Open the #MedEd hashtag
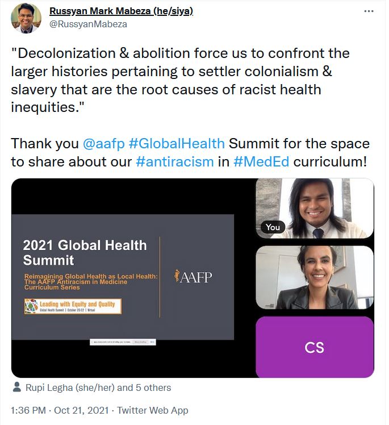This screenshot has width=389, height=425. (x=261, y=161)
